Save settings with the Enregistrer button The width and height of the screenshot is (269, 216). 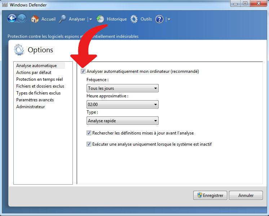click(210, 195)
